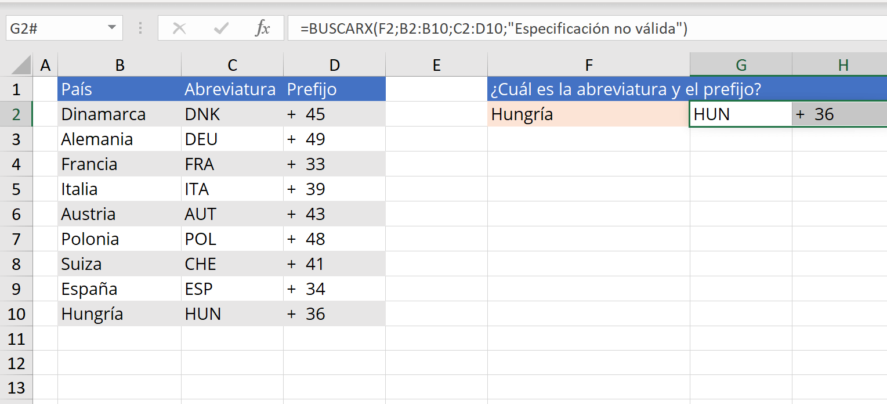Select column F header
This screenshot has height=404, width=887.
(589, 65)
